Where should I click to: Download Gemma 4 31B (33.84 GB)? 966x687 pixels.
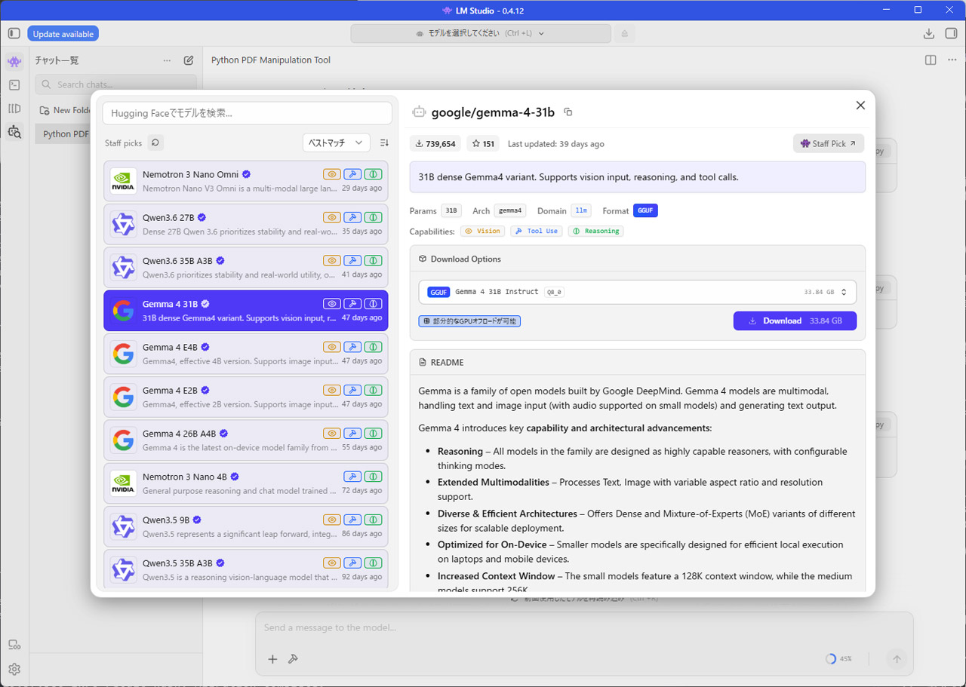(795, 320)
